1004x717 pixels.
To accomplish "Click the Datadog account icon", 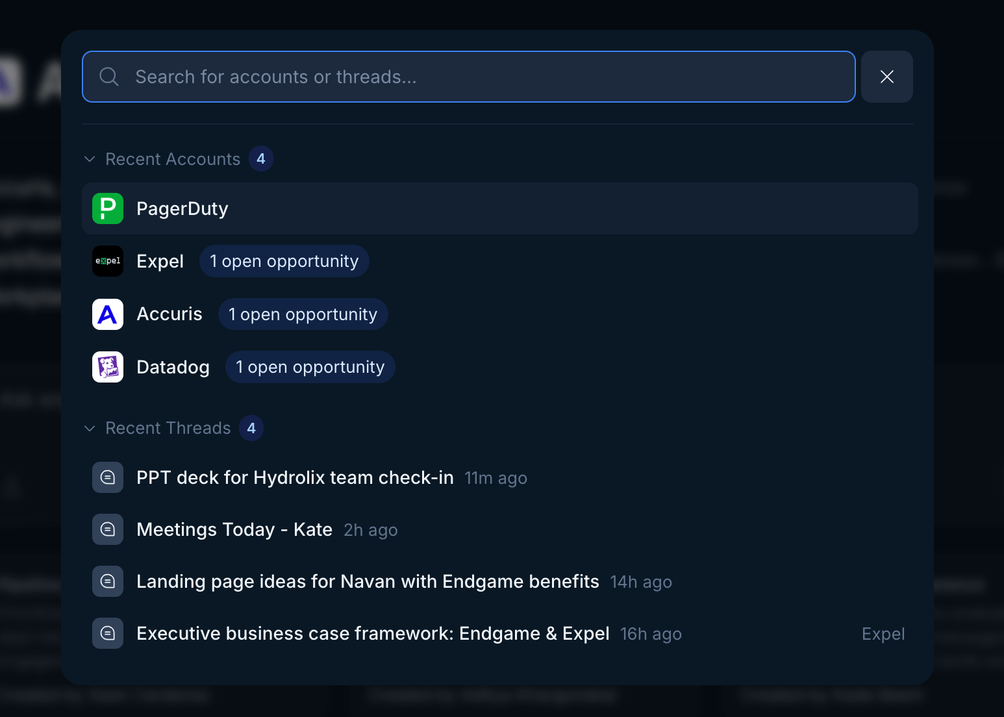I will (x=107, y=367).
